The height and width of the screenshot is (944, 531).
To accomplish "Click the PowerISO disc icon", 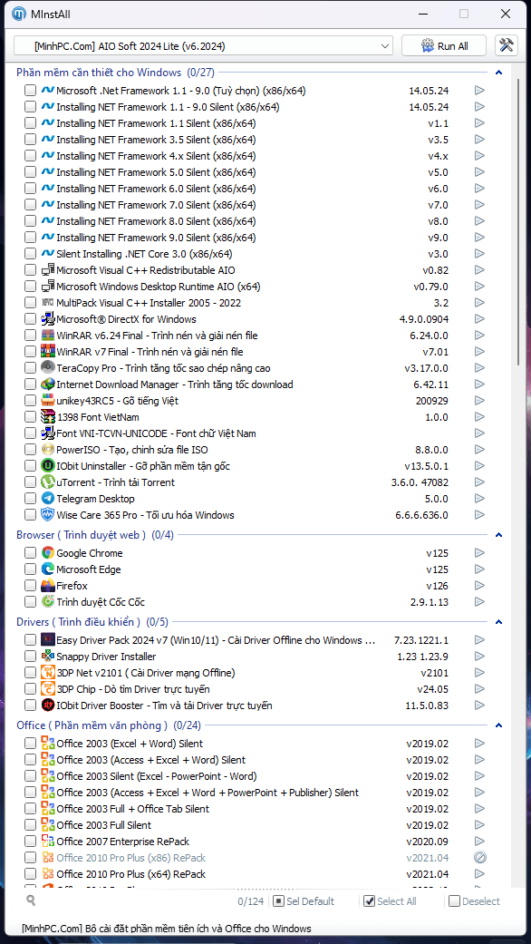I will pyautogui.click(x=48, y=450).
